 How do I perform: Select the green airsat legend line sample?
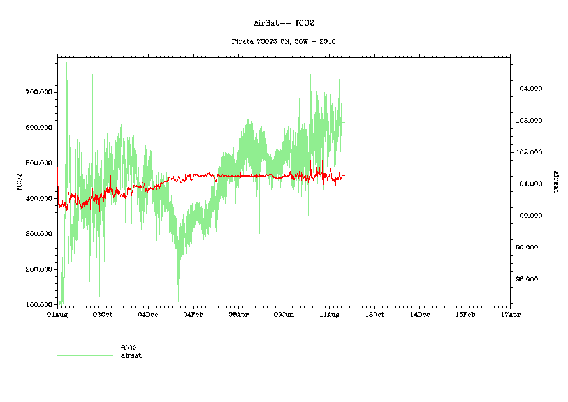pos(85,355)
